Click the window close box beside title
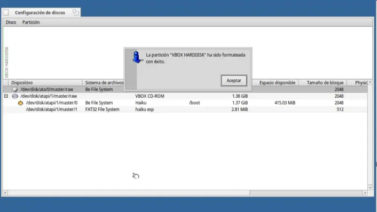This screenshot has height=212, width=377. (x=6, y=12)
